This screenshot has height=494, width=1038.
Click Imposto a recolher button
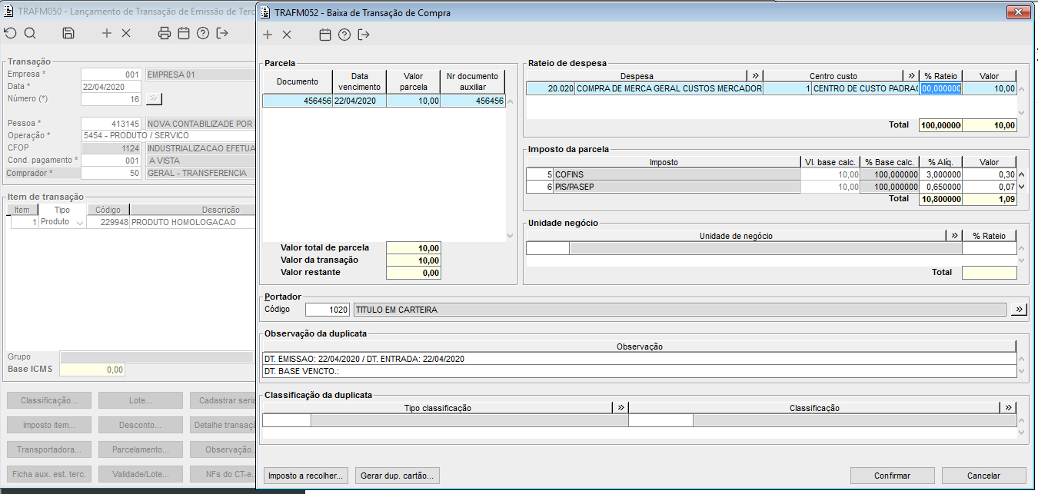coord(306,476)
